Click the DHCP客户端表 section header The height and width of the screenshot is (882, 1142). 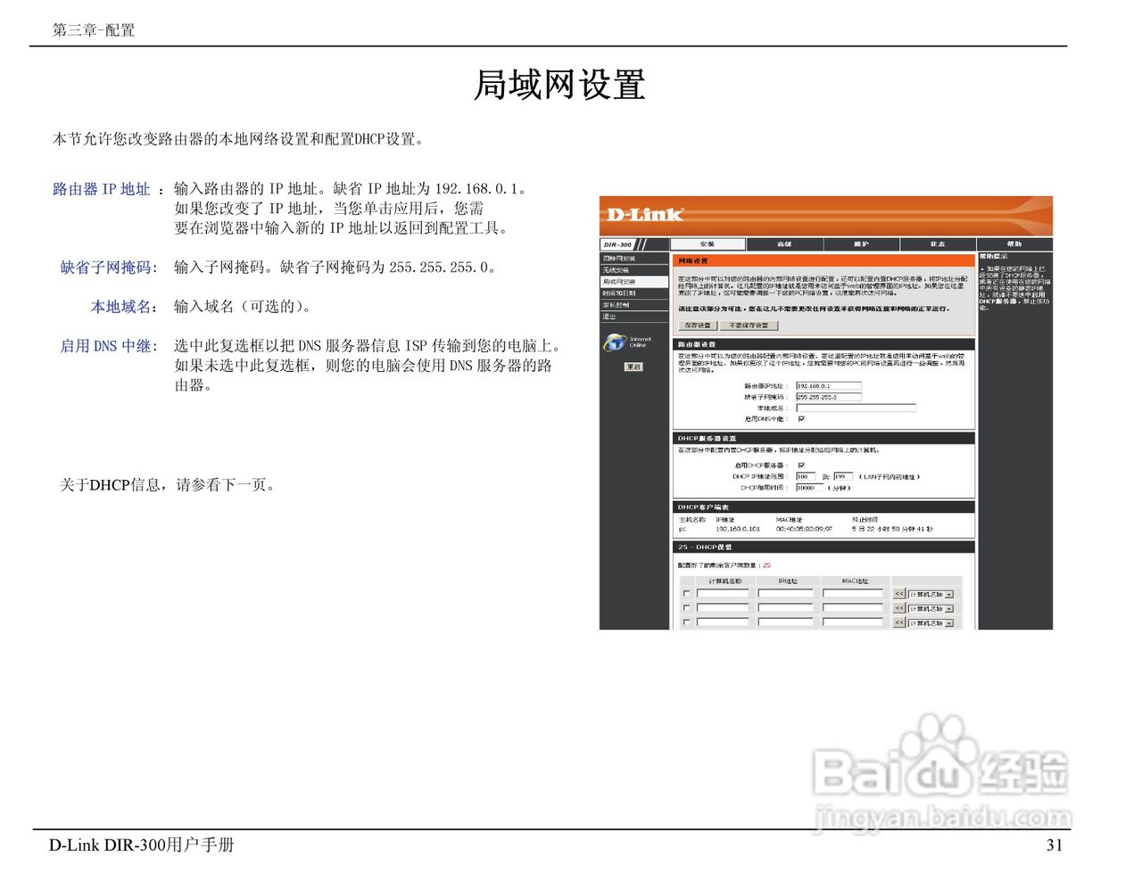click(x=823, y=507)
